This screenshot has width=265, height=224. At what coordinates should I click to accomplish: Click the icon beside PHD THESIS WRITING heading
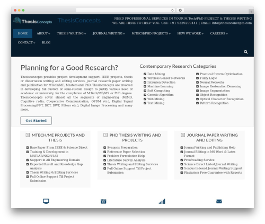(105, 135)
